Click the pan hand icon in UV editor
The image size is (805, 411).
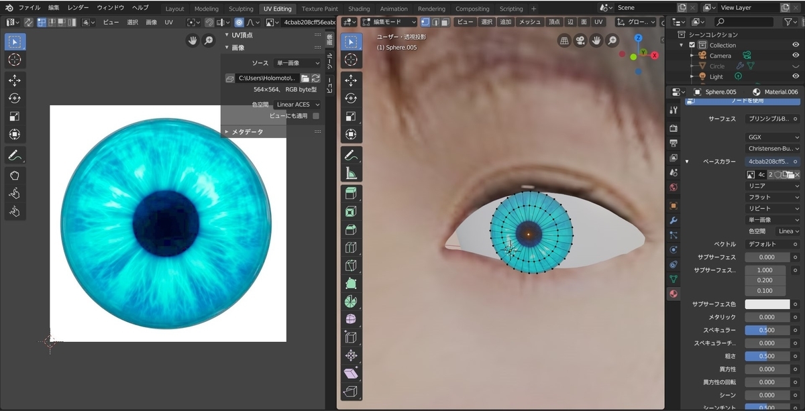coord(193,40)
